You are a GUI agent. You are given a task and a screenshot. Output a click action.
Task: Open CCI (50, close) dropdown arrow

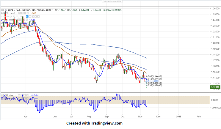[15, 95]
